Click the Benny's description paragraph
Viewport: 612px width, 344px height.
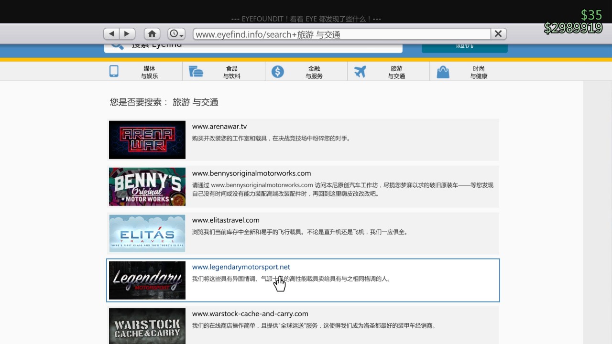pos(343,190)
